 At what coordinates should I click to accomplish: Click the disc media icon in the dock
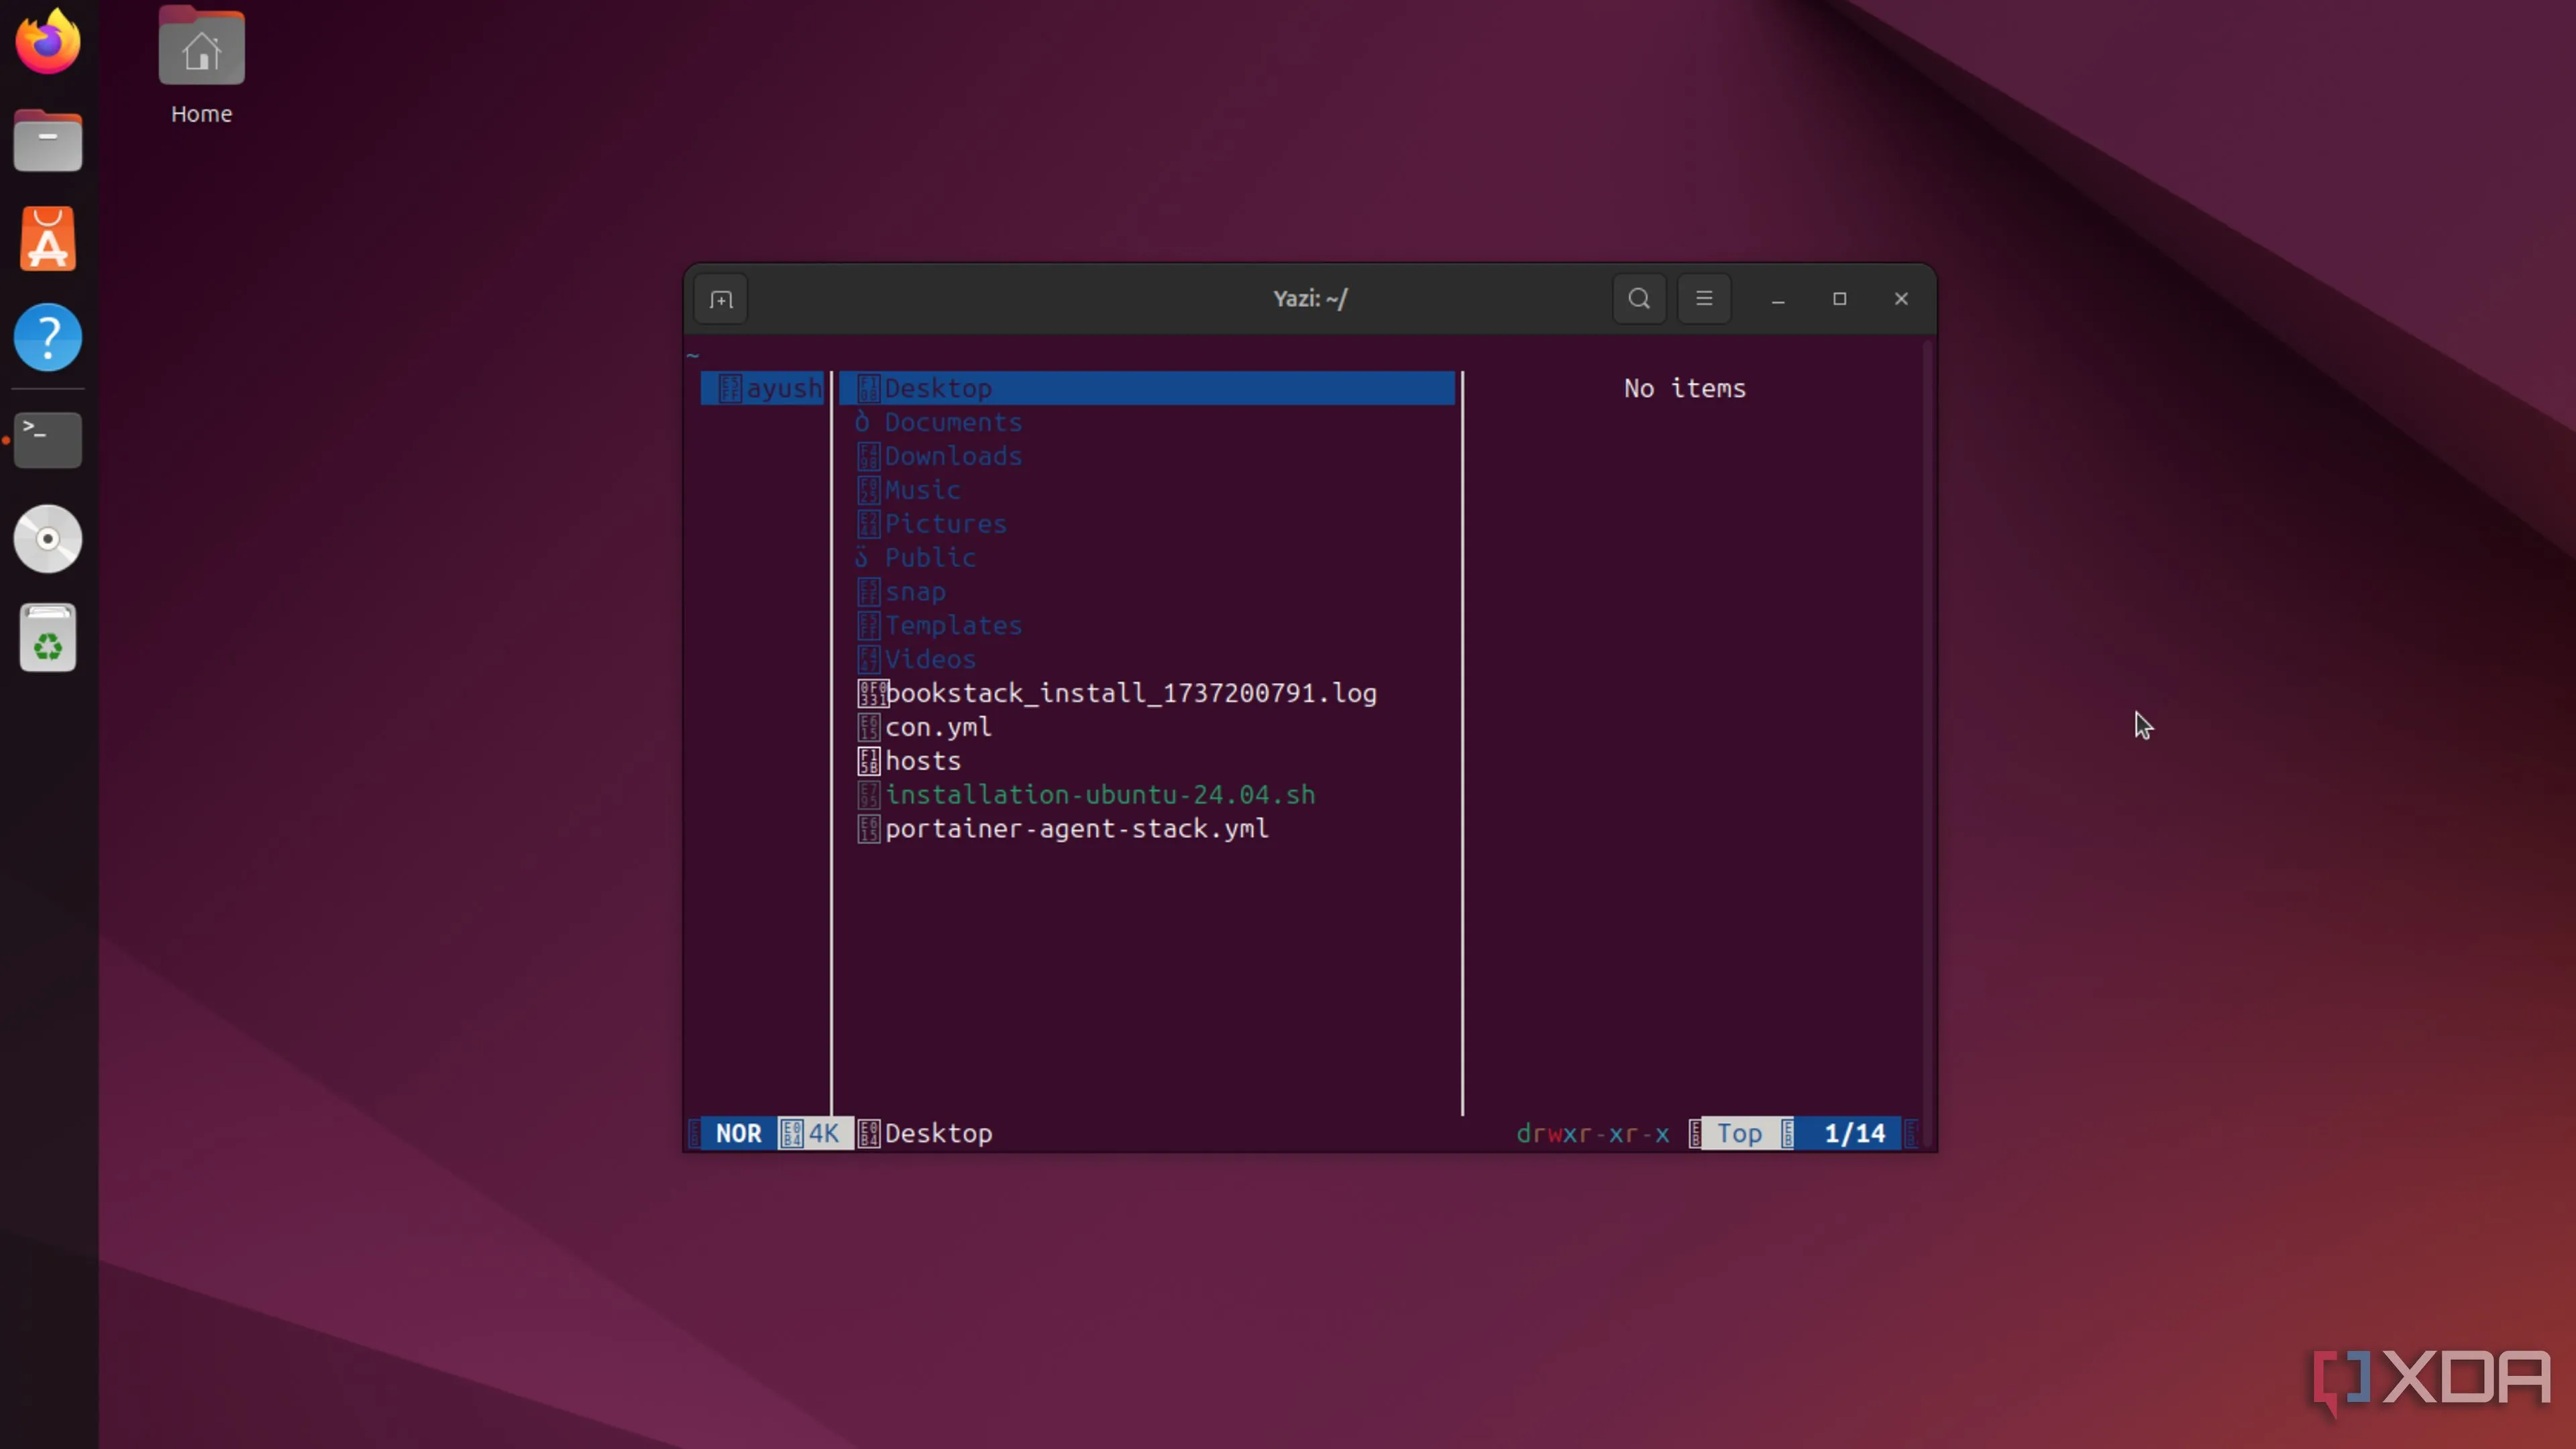[47, 538]
